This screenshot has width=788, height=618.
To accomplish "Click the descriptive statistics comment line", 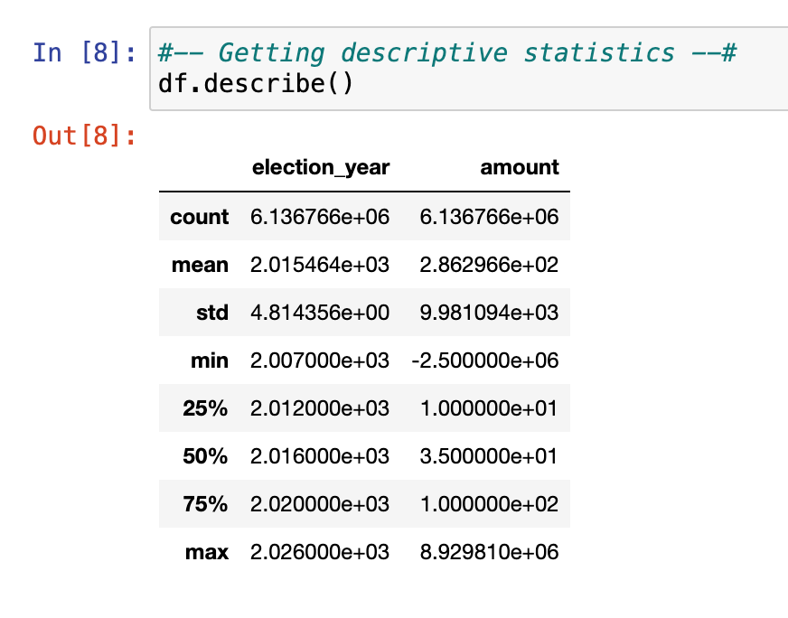I will (x=447, y=53).
